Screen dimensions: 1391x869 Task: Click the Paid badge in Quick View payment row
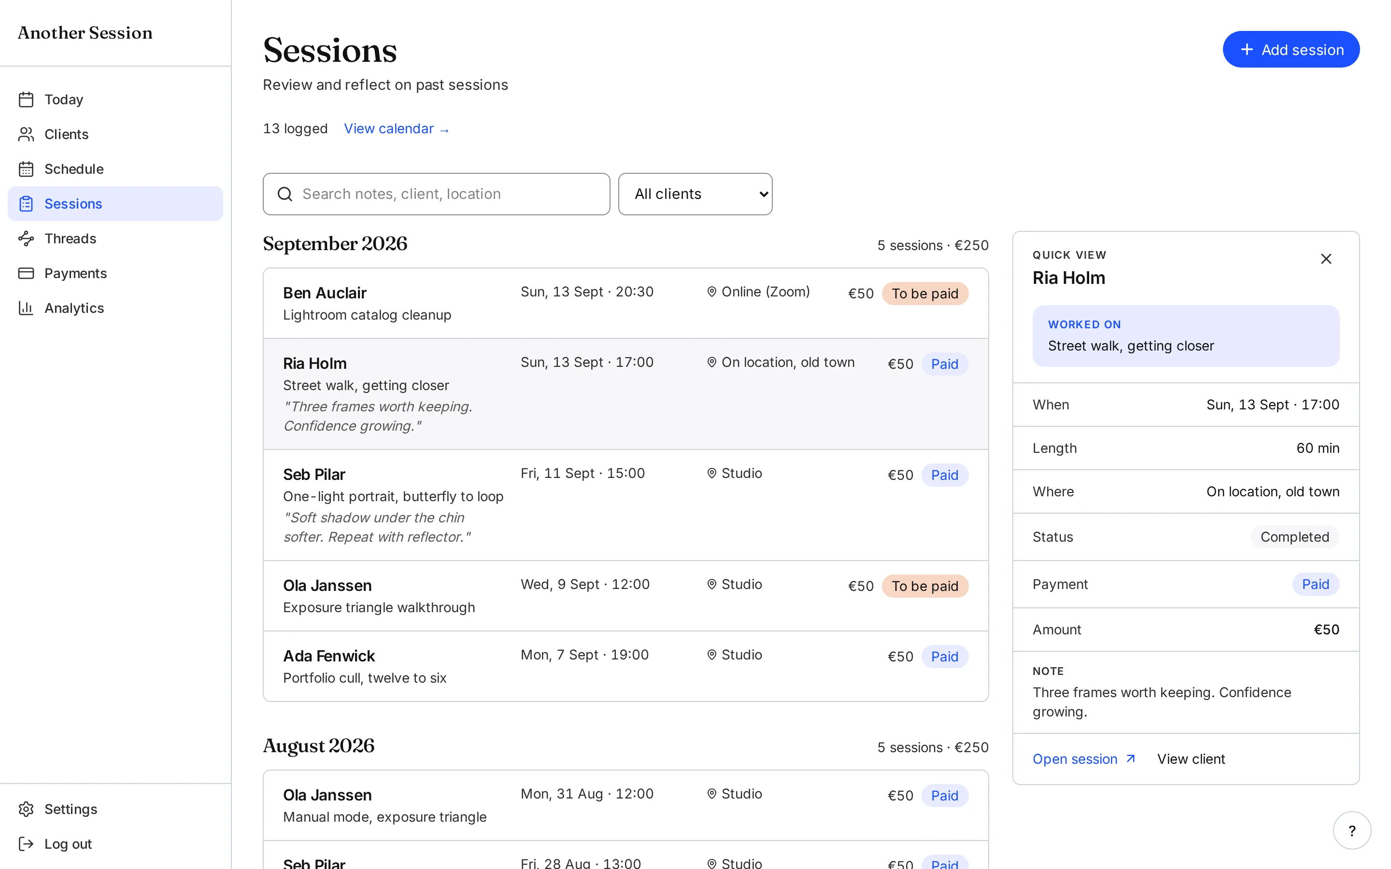click(x=1316, y=585)
